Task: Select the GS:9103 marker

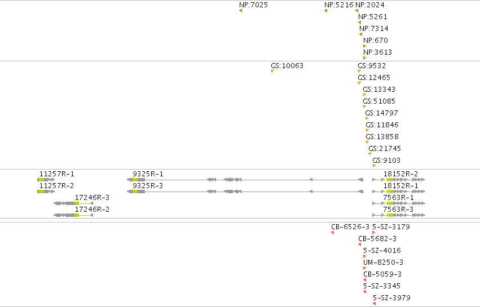Action: point(374,166)
